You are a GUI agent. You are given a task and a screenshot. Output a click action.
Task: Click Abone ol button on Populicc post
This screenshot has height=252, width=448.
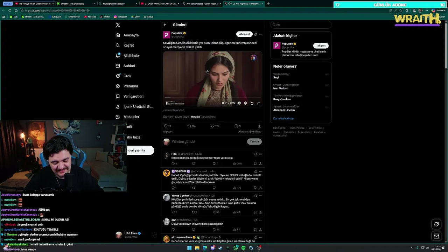(244, 34)
